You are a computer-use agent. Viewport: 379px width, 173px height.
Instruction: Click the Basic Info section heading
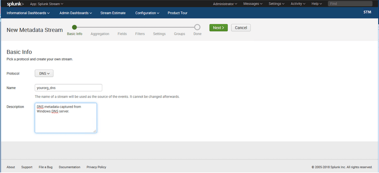[19, 52]
